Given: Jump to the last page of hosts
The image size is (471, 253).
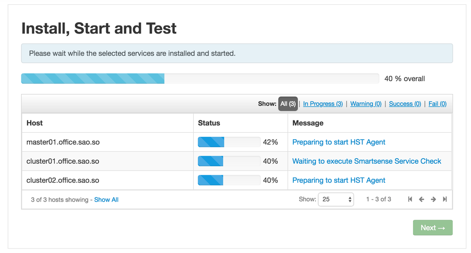Looking at the screenshot, I should click(445, 199).
